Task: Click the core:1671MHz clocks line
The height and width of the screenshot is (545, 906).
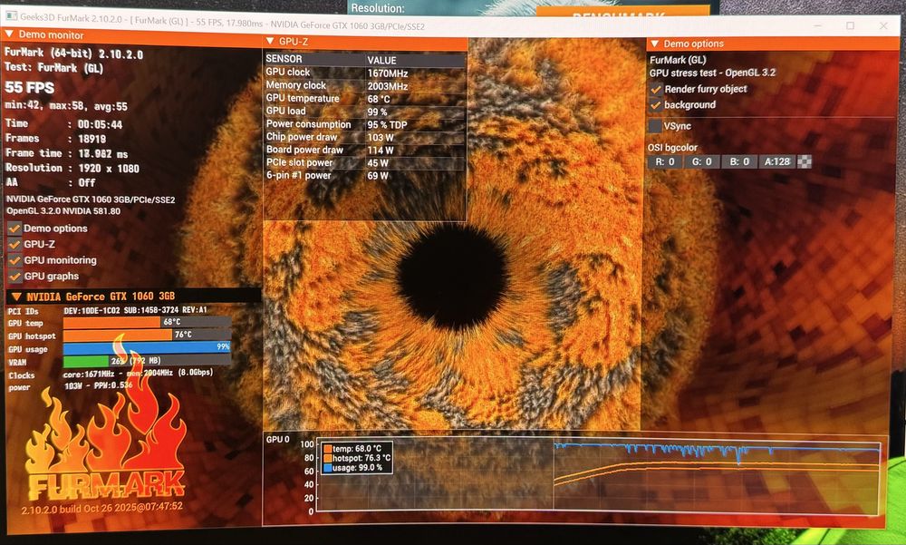Action: [138, 374]
